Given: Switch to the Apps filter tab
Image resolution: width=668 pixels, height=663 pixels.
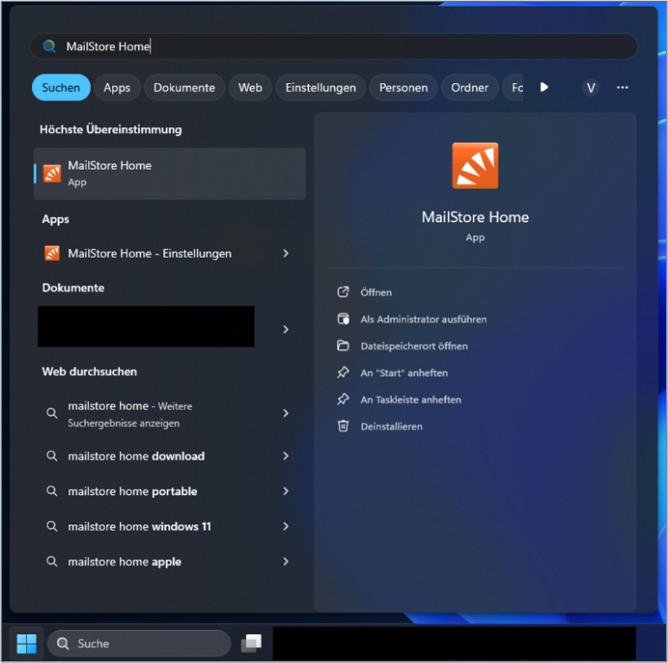Looking at the screenshot, I should pyautogui.click(x=117, y=88).
